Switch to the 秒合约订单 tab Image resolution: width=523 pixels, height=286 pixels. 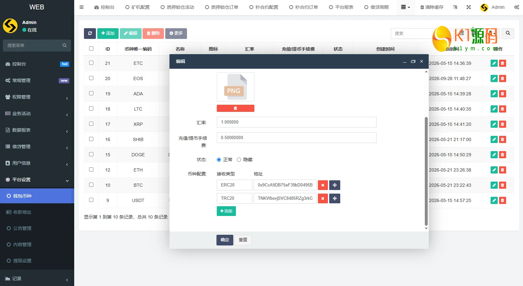point(303,7)
